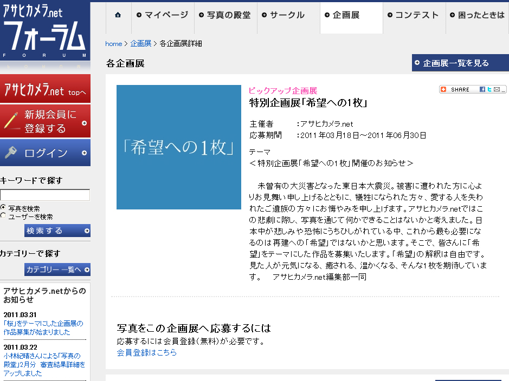509x381 pixels.
Task: Open 企画展一覧を見る button
Action: (460, 63)
